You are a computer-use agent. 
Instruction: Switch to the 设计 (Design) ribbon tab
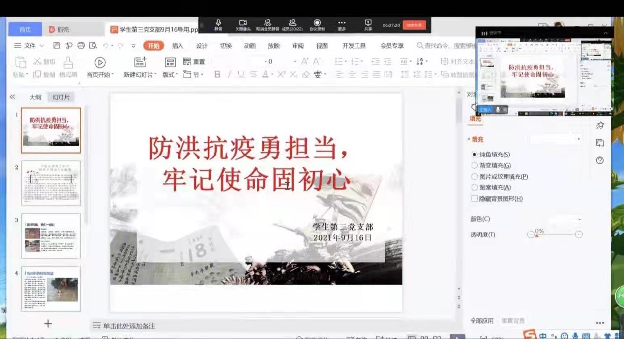pos(202,46)
